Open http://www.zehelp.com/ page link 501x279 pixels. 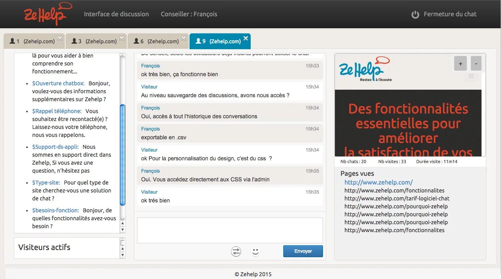[379, 183]
